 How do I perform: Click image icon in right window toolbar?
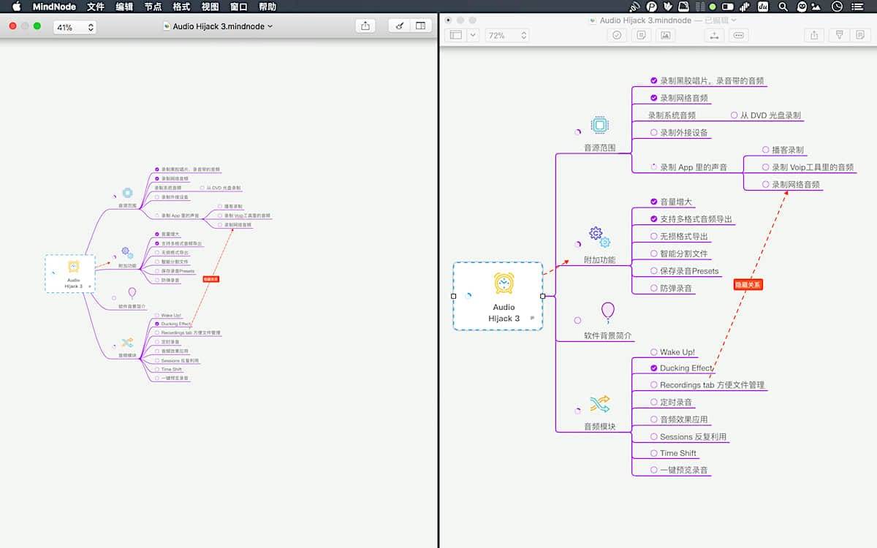666,35
